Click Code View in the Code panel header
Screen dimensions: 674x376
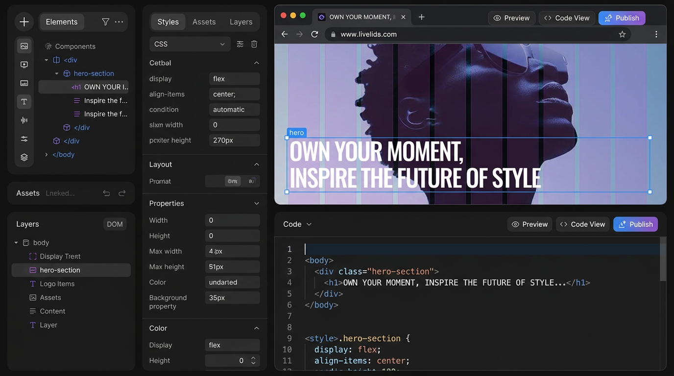(x=583, y=224)
